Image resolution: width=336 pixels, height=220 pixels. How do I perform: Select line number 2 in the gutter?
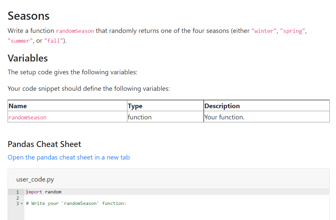tap(17, 198)
